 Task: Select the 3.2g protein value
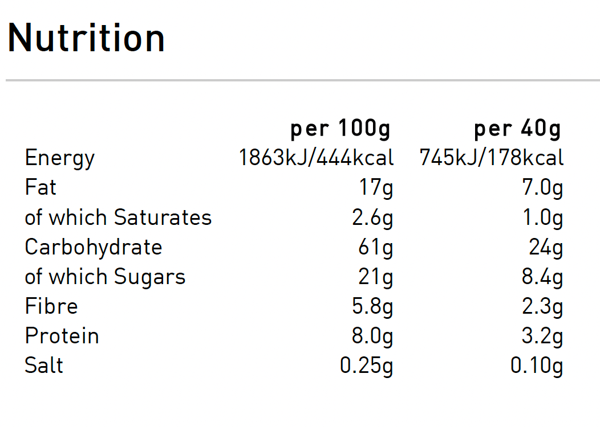(542, 336)
